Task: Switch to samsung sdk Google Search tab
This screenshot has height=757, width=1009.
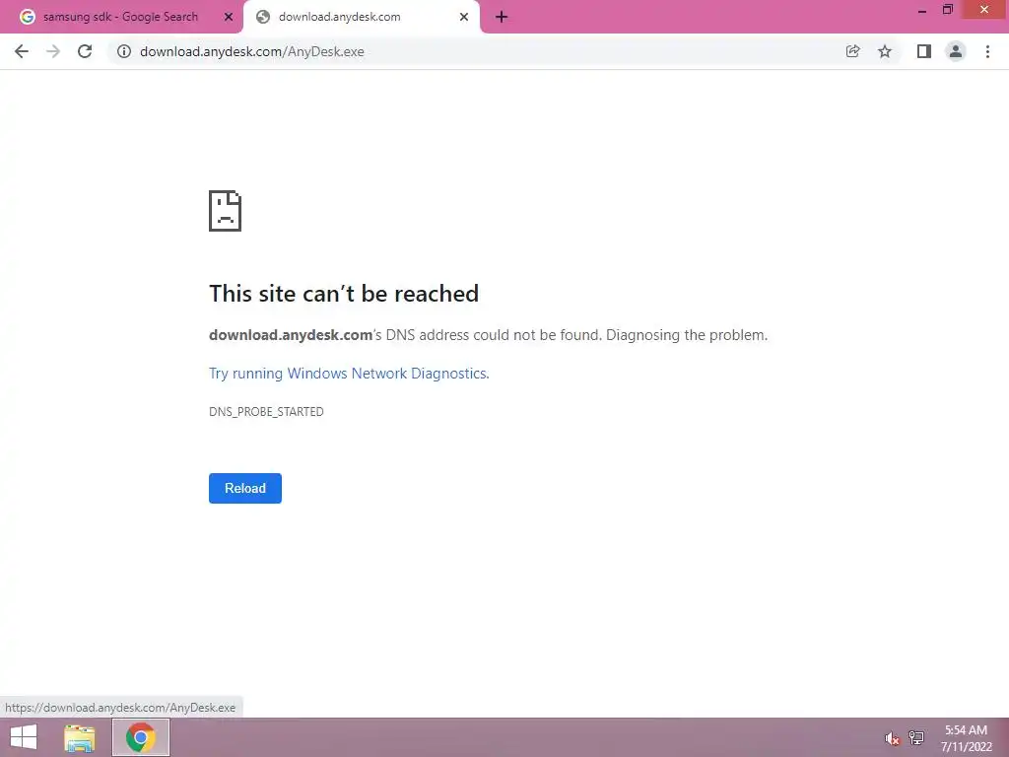Action: pyautogui.click(x=121, y=17)
